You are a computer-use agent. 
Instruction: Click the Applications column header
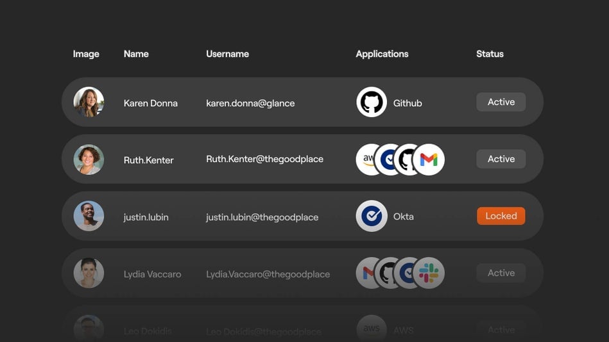[x=382, y=54]
